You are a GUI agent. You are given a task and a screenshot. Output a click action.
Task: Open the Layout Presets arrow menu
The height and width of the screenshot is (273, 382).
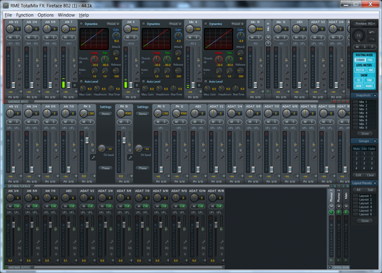(x=375, y=183)
